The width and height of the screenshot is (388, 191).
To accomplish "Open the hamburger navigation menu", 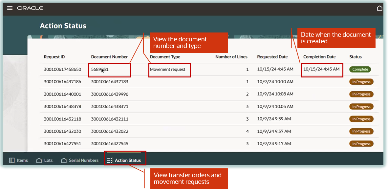I will (x=10, y=8).
